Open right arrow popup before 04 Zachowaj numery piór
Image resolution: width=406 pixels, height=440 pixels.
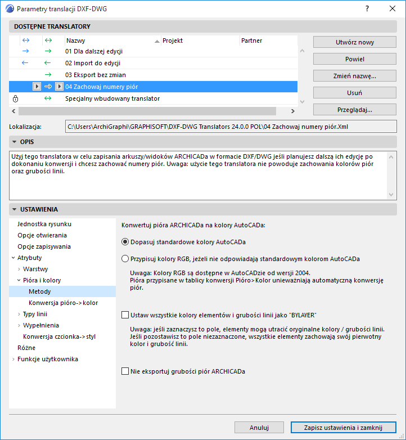click(59, 87)
